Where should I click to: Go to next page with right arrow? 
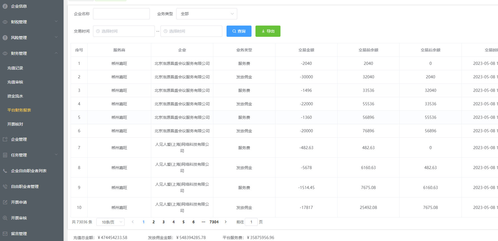pos(226,222)
